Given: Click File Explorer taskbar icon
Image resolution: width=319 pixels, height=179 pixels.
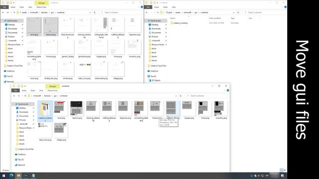Looking at the screenshot, I should coord(18,176).
